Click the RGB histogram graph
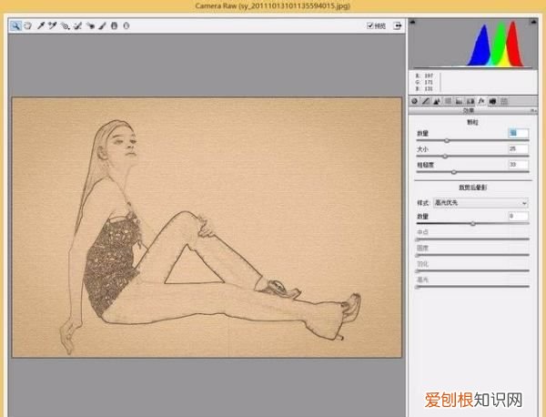The image size is (546, 417). 473,45
